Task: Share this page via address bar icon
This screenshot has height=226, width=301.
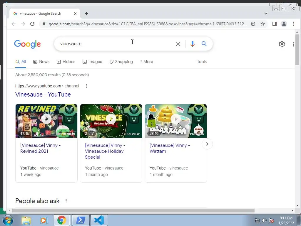Action: (253, 24)
